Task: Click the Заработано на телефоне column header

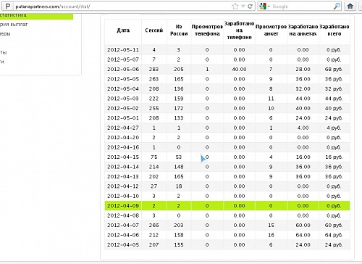Action: 239,30
